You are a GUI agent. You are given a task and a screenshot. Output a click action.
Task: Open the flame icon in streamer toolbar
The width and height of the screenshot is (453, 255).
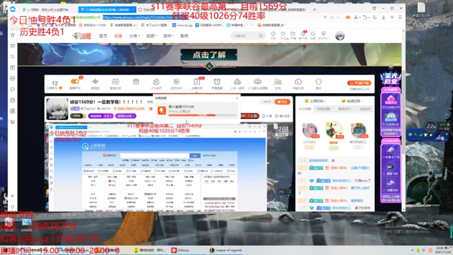click(156, 82)
